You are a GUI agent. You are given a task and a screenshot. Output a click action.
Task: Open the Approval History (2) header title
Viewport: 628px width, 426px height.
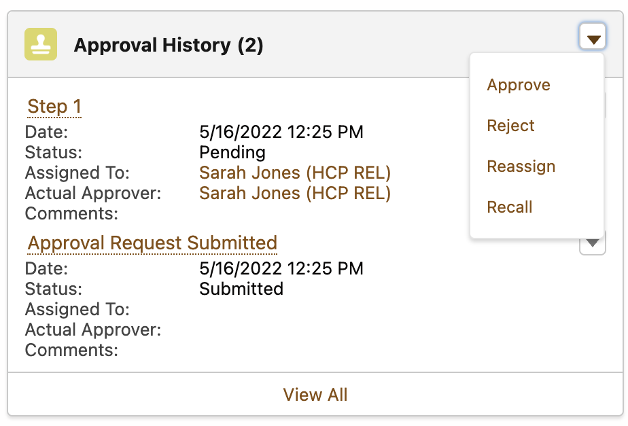click(169, 46)
